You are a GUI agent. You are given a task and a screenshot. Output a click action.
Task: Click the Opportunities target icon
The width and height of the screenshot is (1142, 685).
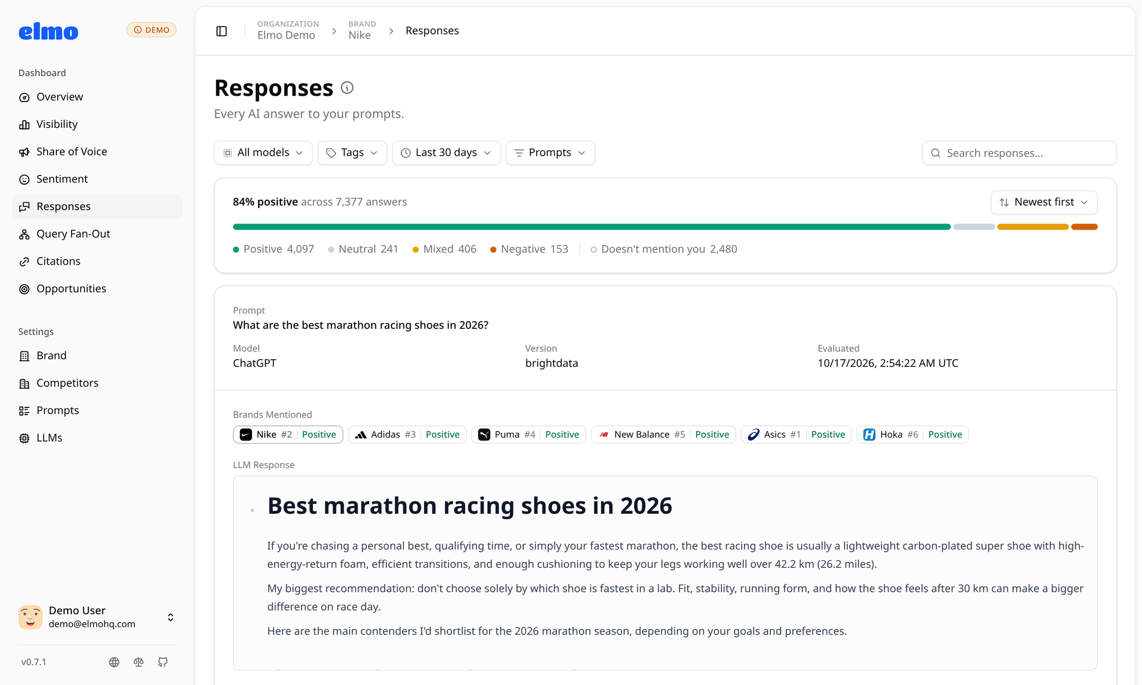(x=24, y=289)
